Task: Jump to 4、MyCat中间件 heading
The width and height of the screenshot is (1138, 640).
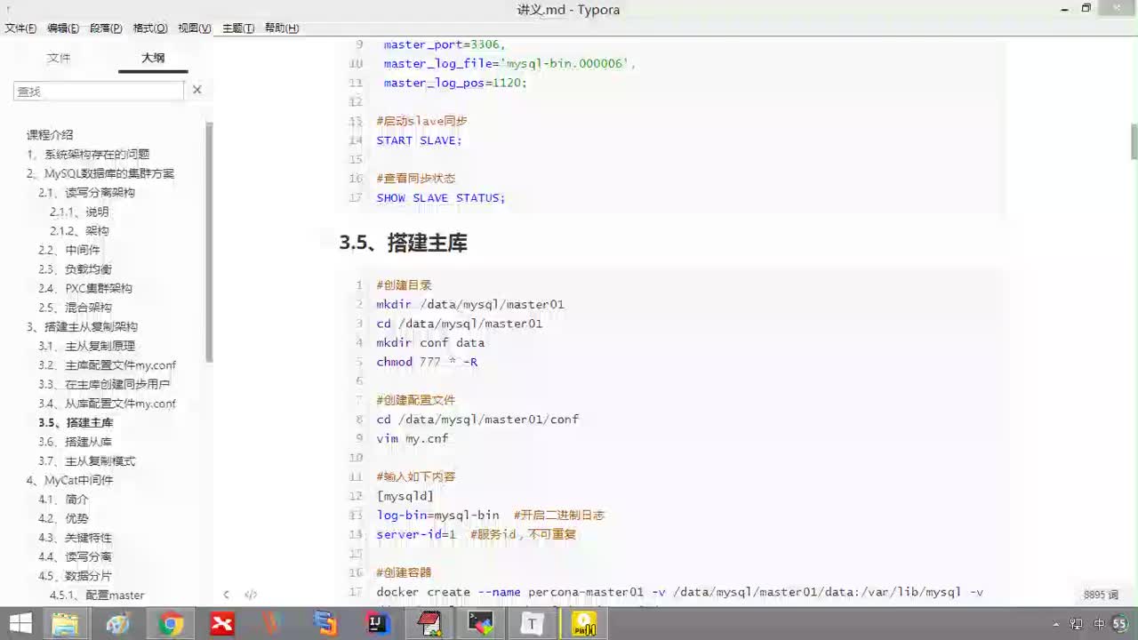Action: coord(70,480)
